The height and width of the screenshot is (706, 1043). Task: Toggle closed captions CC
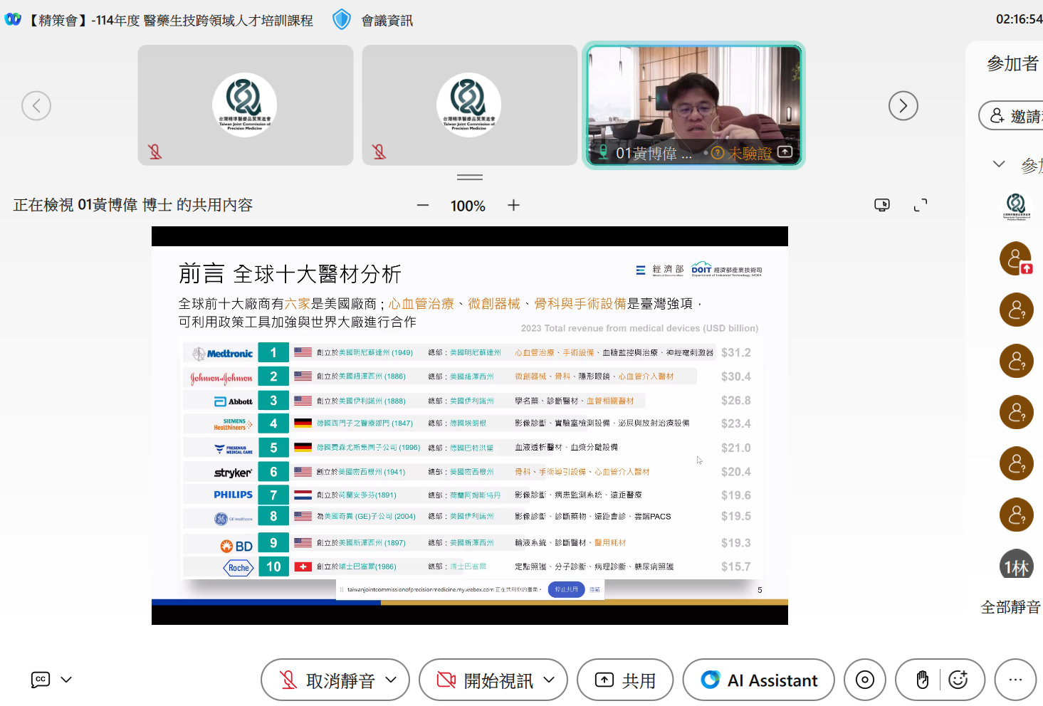(41, 680)
